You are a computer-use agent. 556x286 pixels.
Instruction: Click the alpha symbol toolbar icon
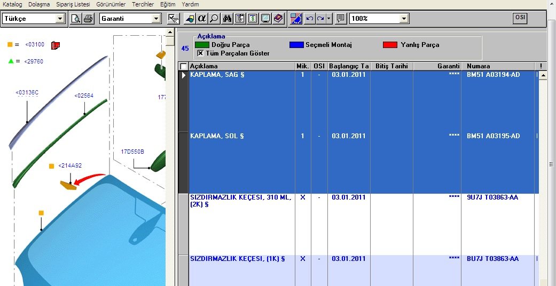[x=202, y=19]
